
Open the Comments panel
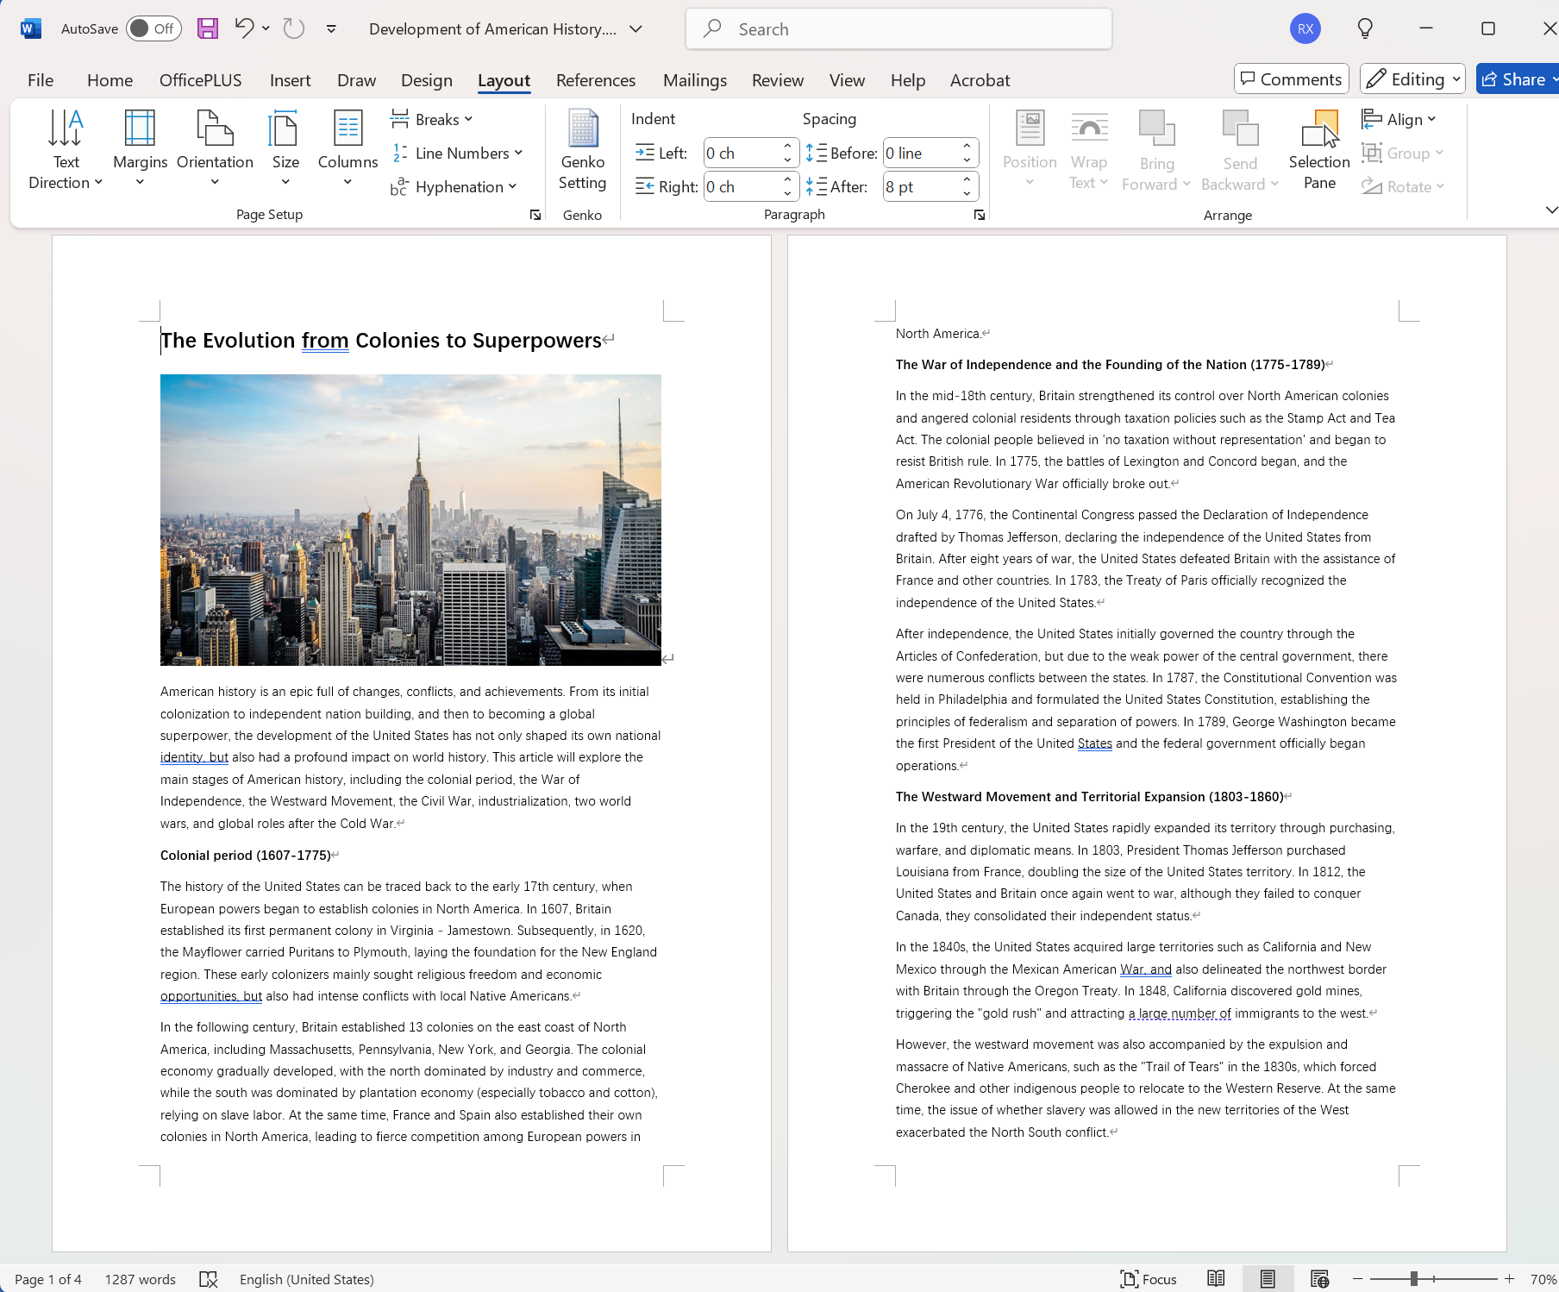pyautogui.click(x=1291, y=78)
